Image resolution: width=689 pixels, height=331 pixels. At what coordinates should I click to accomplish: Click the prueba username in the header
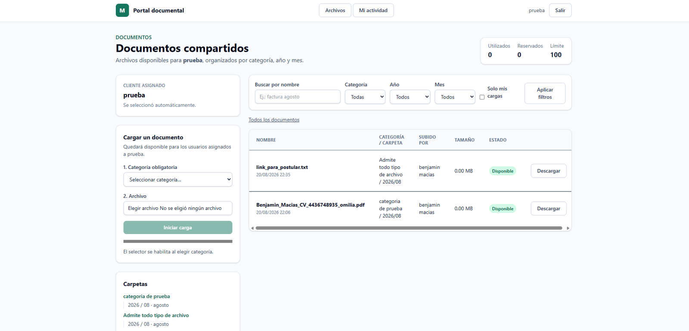click(x=537, y=10)
